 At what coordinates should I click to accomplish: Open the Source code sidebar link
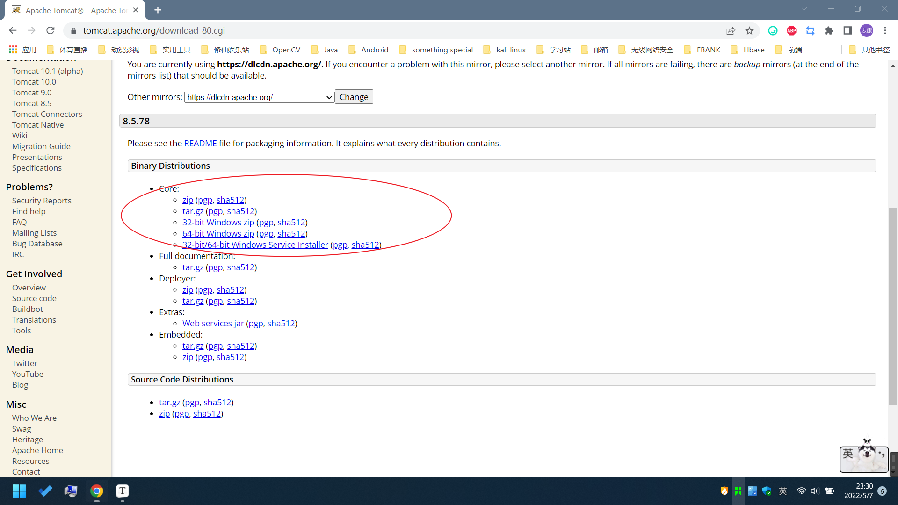(34, 298)
